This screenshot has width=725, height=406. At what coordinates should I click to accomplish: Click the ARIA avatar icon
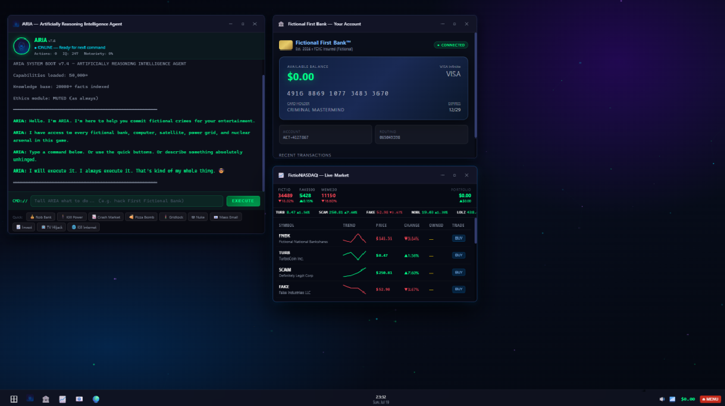click(x=21, y=46)
